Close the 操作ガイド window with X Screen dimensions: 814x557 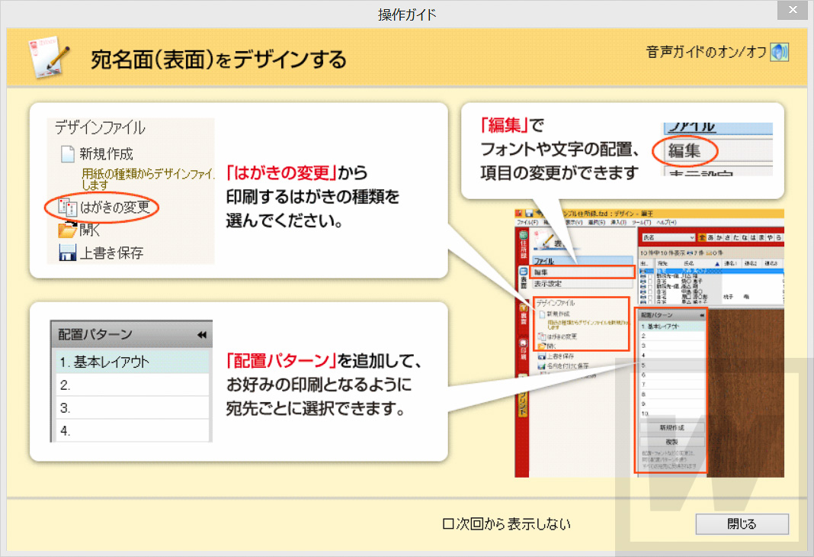(x=793, y=10)
